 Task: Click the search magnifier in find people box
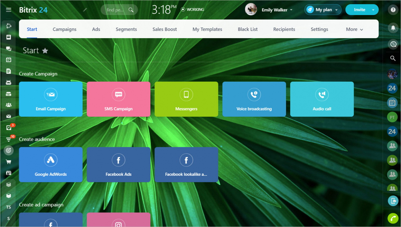(131, 10)
